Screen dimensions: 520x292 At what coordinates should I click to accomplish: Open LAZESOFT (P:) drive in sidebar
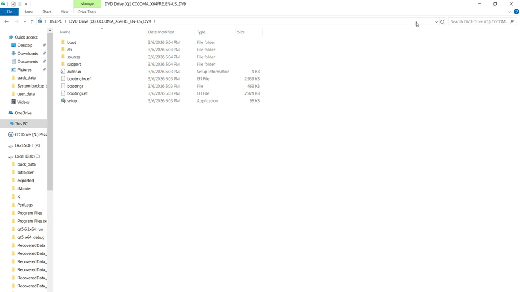pyautogui.click(x=27, y=145)
